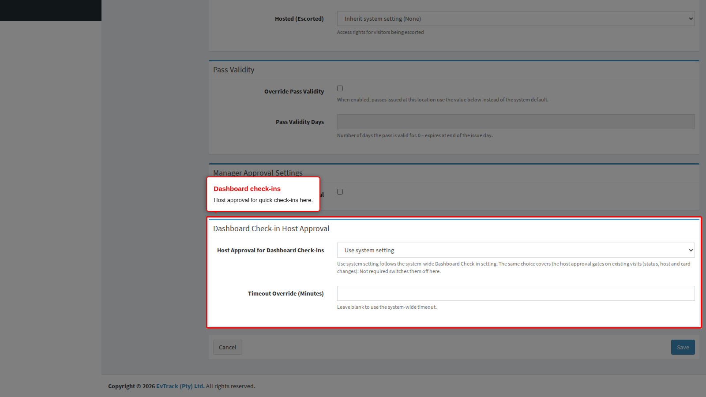706x397 pixels.
Task: Click the 'Pass Validity' section heading
Action: point(234,70)
